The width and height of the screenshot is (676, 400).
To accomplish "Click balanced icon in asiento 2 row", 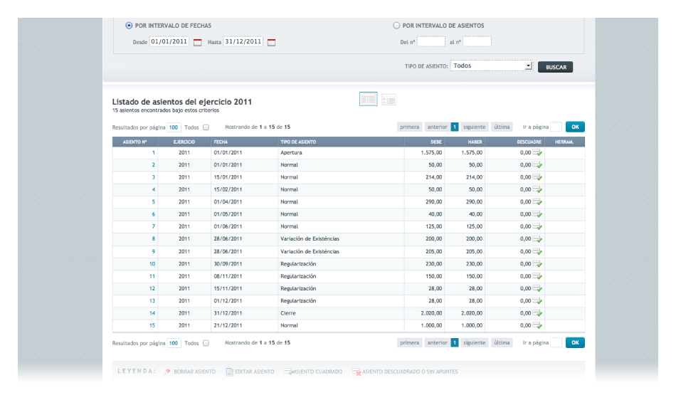I will [x=537, y=165].
